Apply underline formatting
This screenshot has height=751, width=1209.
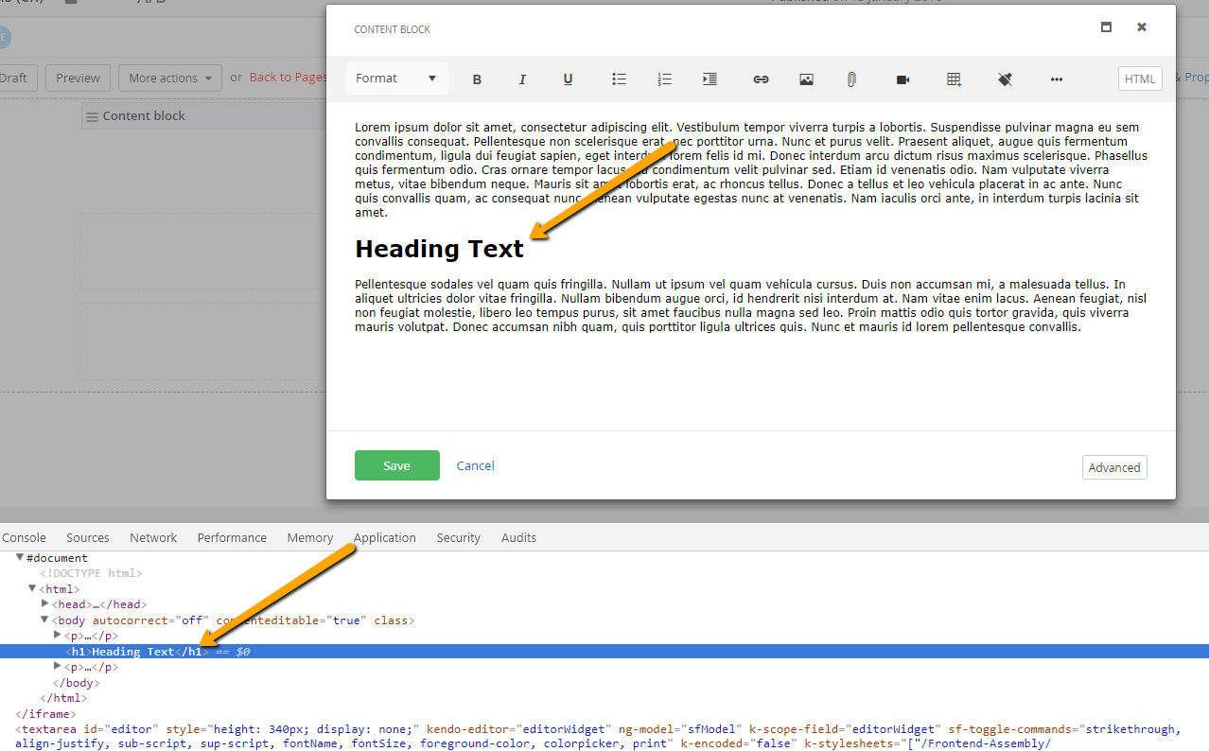(568, 79)
